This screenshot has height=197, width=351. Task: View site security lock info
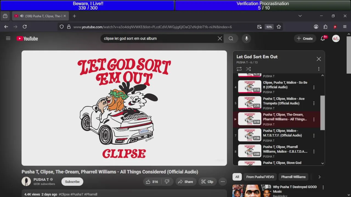tap(69, 27)
